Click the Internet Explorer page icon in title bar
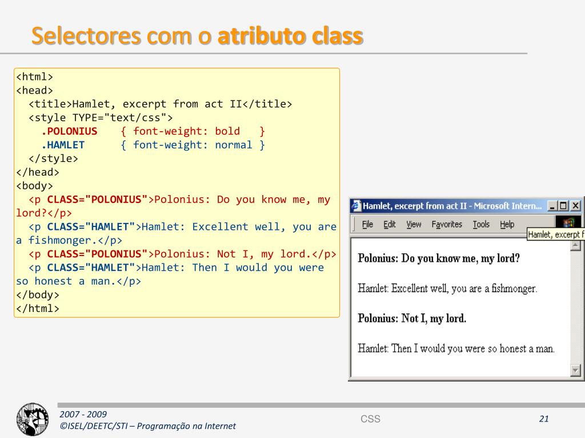Screen dimensions: 585x438 coord(356,205)
